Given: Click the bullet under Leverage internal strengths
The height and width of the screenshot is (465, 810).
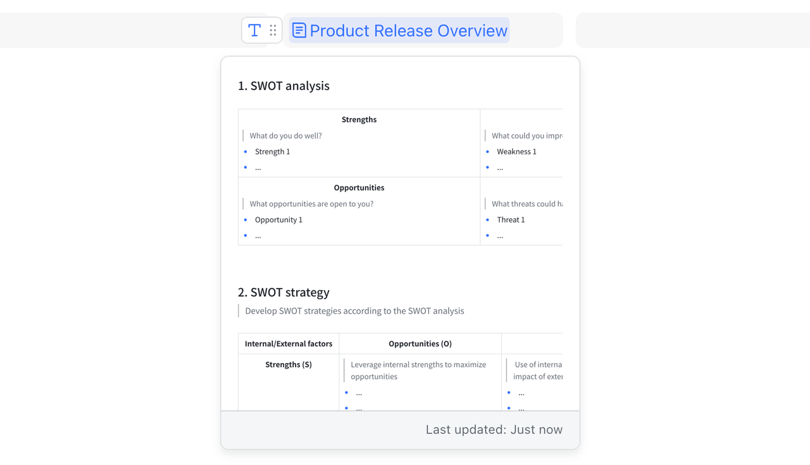Looking at the screenshot, I should coord(346,393).
